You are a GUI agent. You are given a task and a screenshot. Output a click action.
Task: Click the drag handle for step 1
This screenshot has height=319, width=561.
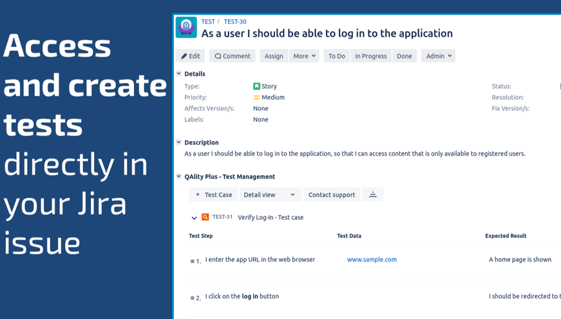(193, 261)
